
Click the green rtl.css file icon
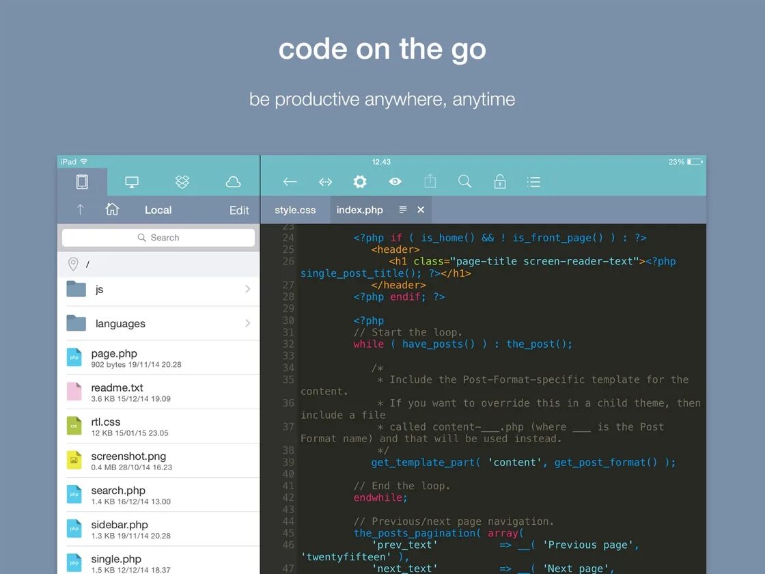pos(74,426)
